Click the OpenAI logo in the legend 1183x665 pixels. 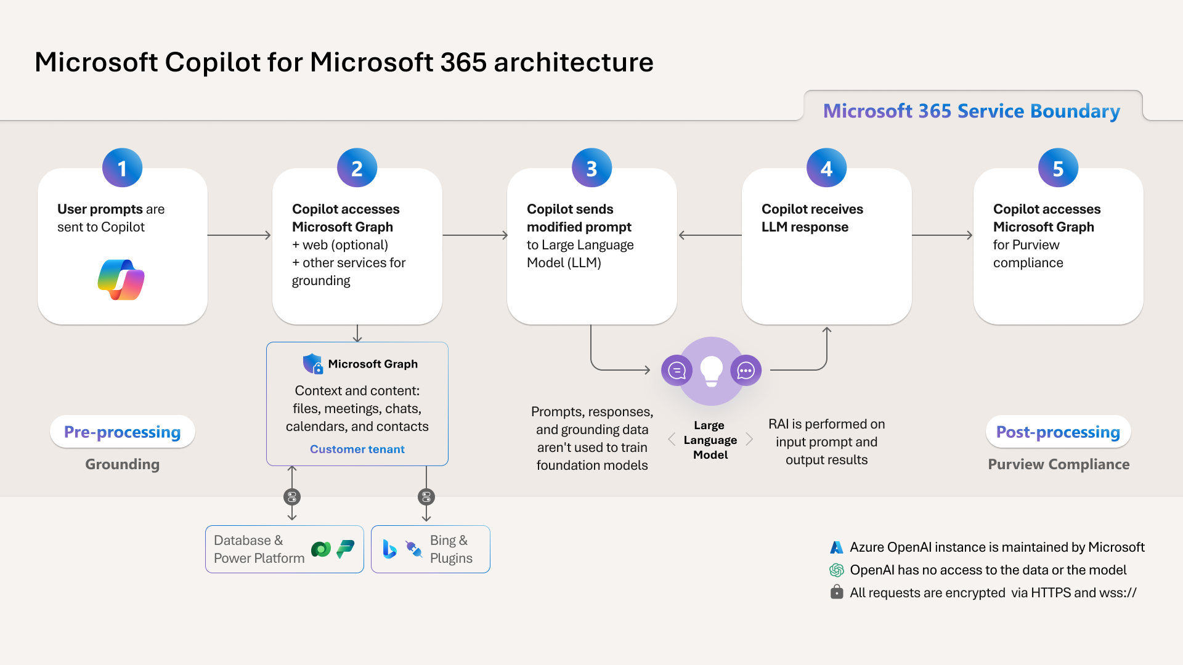(836, 570)
